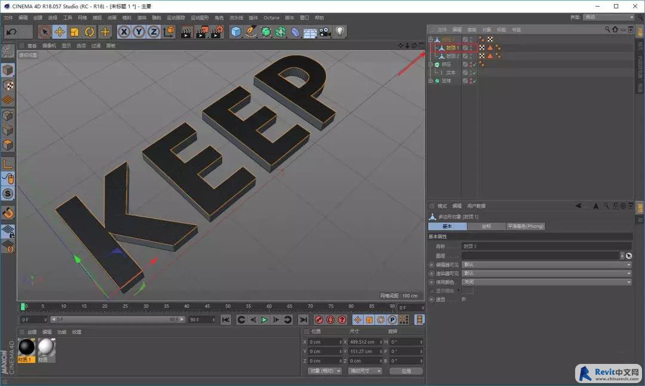
Task: Open render settings with the gear clapperboard
Action: coord(217,32)
